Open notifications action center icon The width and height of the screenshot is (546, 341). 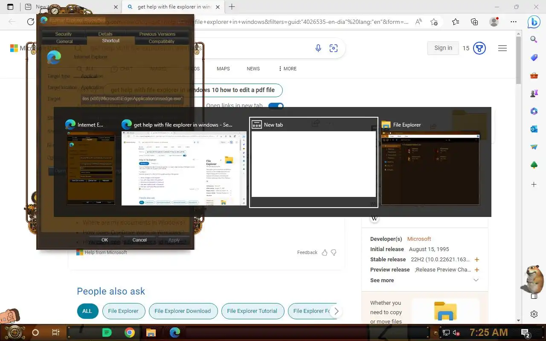click(x=526, y=332)
